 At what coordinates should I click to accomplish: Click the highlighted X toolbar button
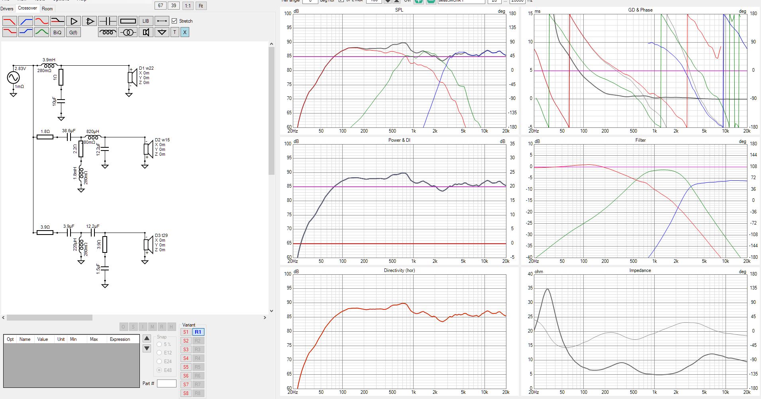184,32
